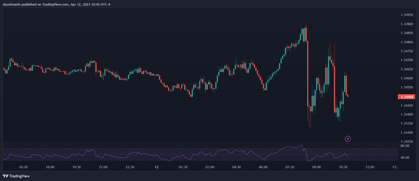Click the 18:00 time axis label
The height and width of the screenshot is (181, 419).
tap(50, 167)
